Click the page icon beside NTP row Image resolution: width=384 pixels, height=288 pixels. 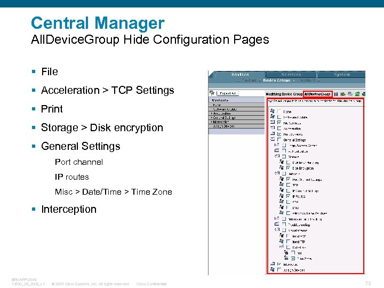286,252
